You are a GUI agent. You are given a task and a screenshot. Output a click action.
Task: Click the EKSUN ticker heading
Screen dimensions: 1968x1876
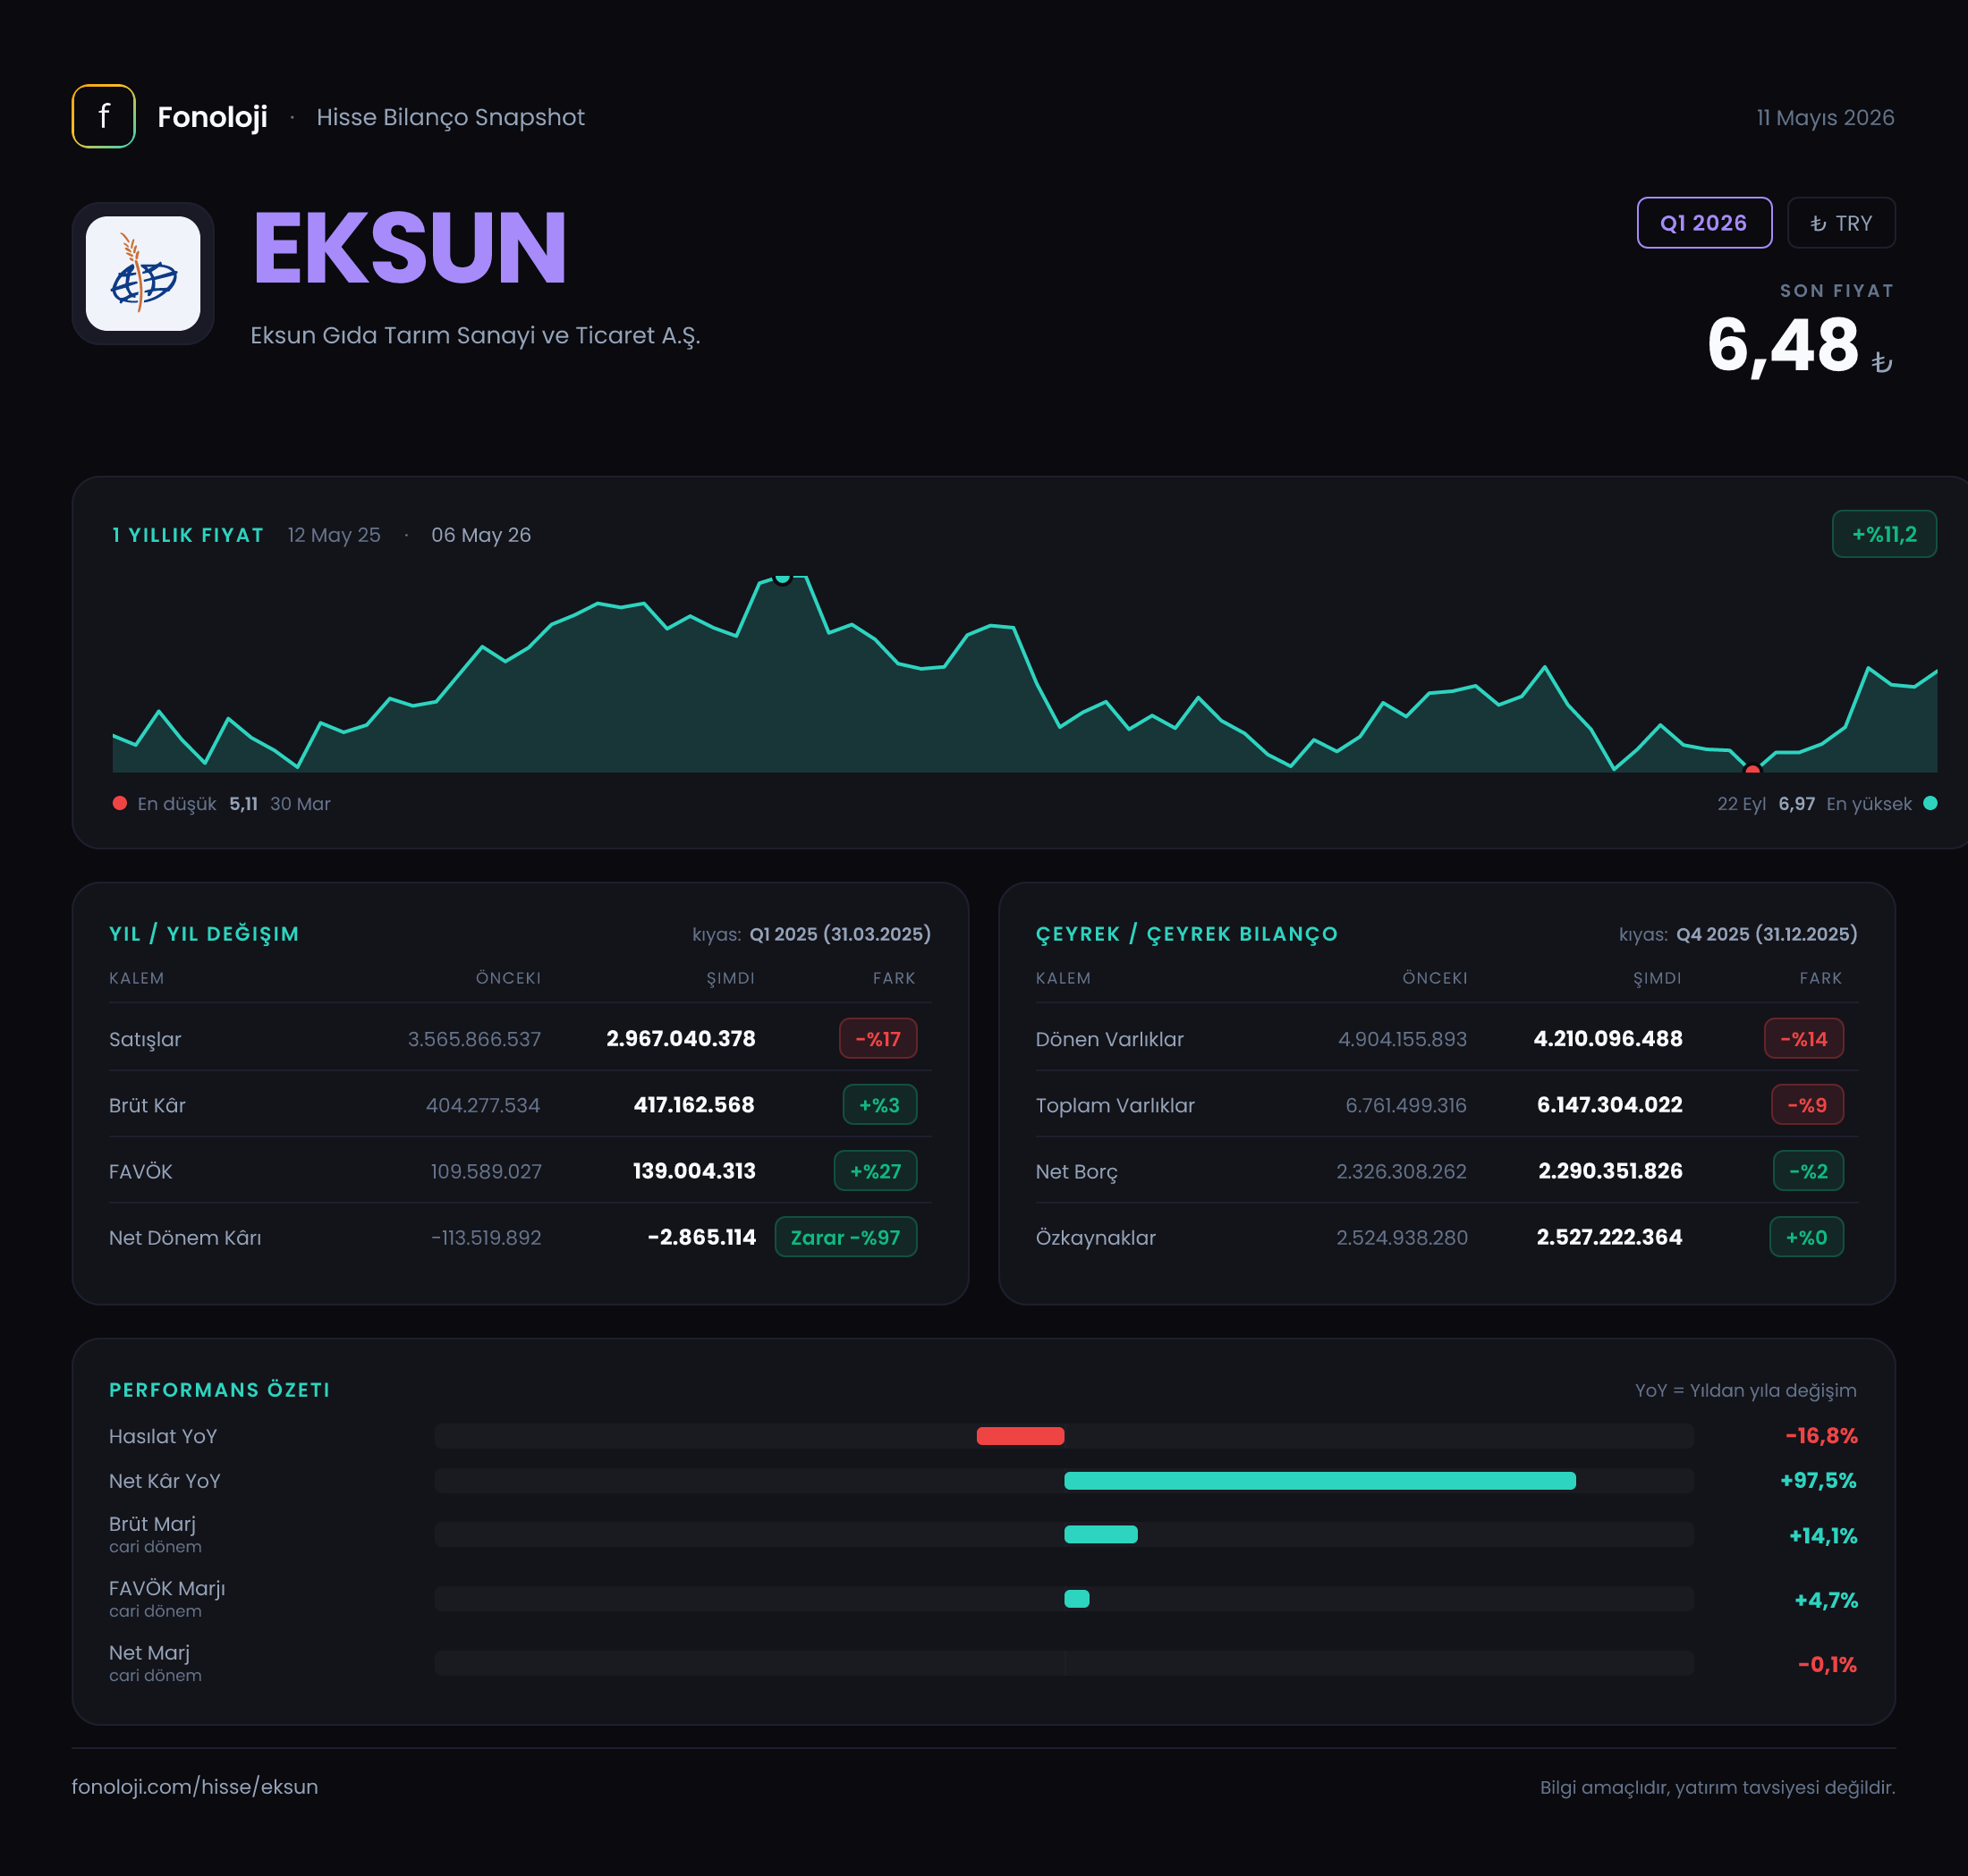pos(409,247)
